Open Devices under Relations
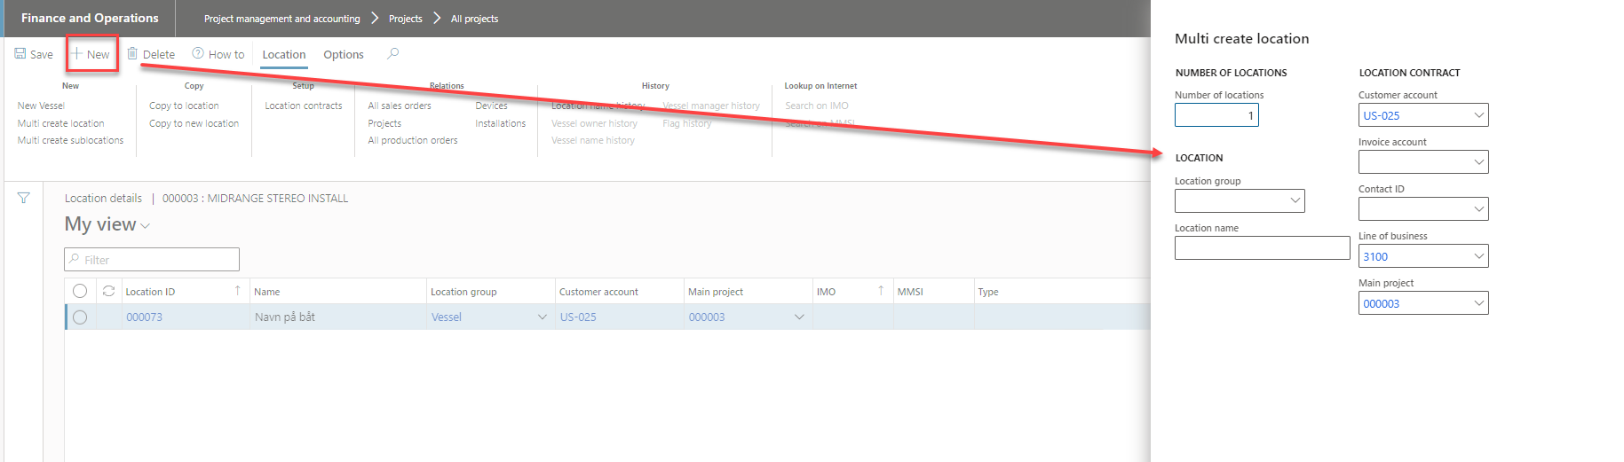1624x462 pixels. tap(491, 106)
